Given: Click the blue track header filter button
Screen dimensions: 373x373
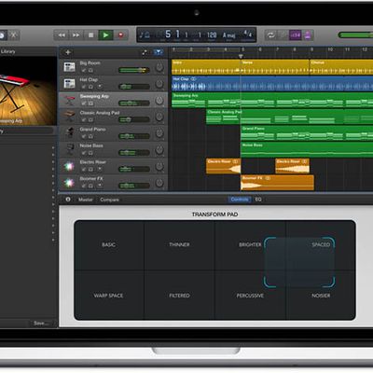Looking at the screenshot, I should pos(159,52).
